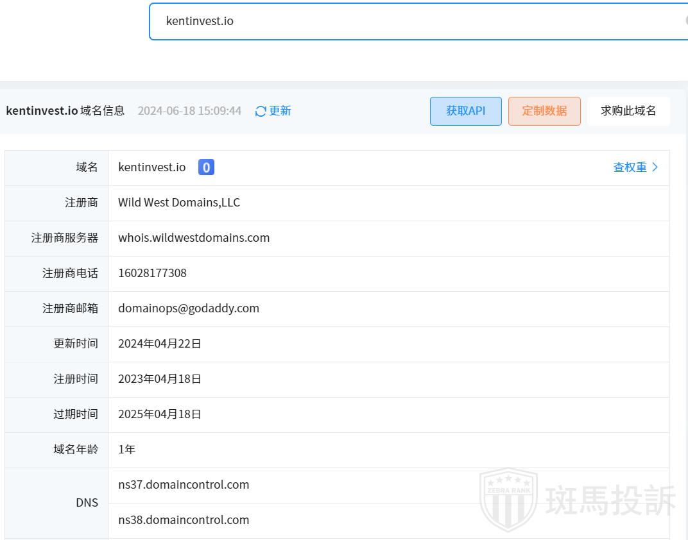Click the refresh icon beside 更新

(x=261, y=111)
